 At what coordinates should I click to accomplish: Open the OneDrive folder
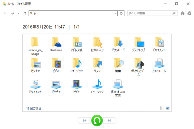56,44
